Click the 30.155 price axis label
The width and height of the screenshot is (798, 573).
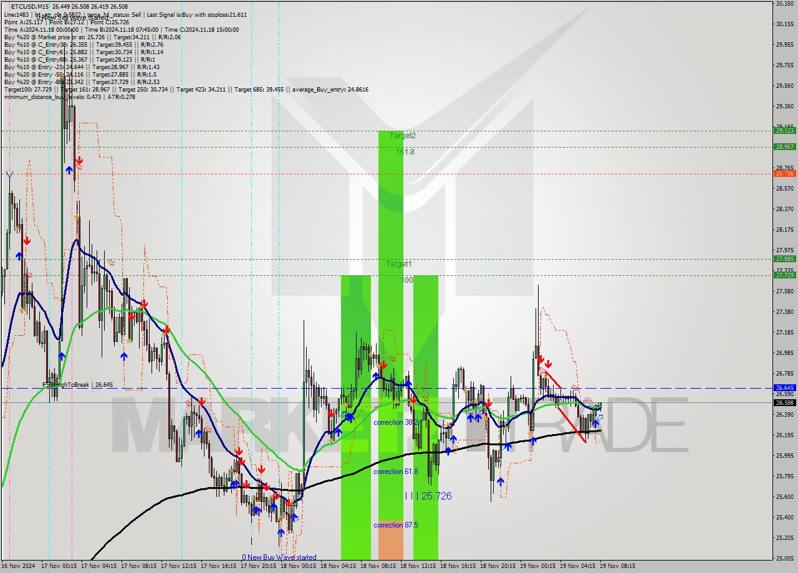[784, 24]
